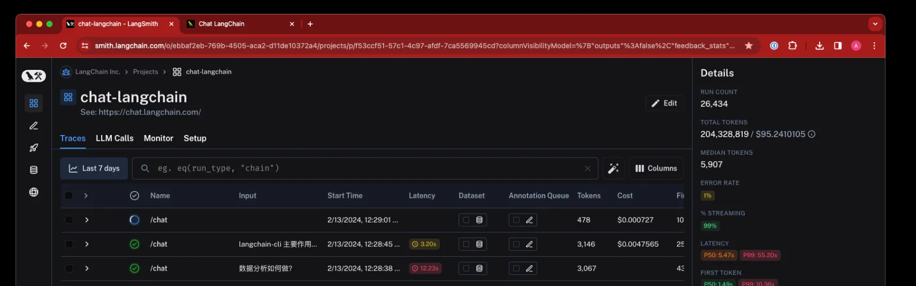Select checkbox of 12:28:45 trace row
This screenshot has width=916, height=286.
pyautogui.click(x=69, y=244)
